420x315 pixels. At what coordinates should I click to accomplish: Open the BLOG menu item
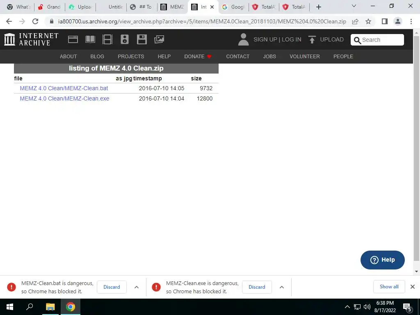97,57
